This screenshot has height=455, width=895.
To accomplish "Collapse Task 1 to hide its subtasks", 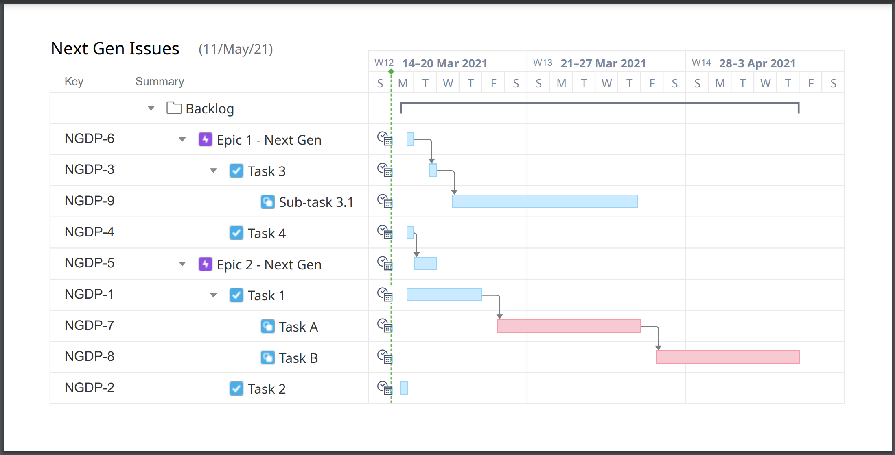I will [x=213, y=295].
